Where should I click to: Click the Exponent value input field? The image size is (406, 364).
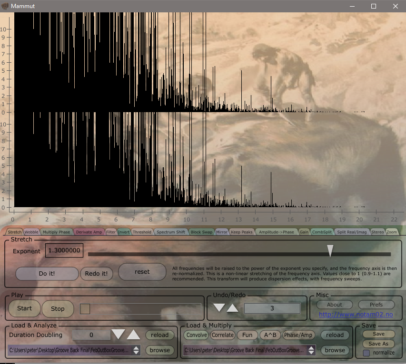click(x=64, y=250)
